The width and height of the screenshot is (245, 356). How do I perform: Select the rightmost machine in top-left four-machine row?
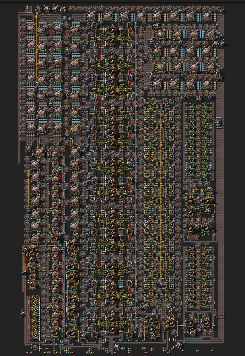point(63,8)
